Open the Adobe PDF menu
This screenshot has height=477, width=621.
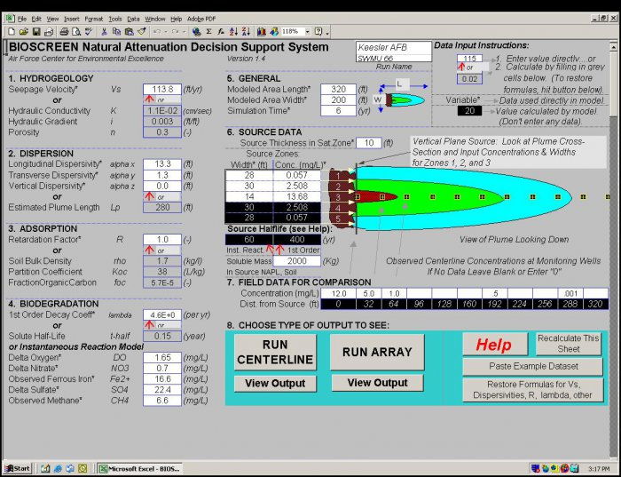201,19
